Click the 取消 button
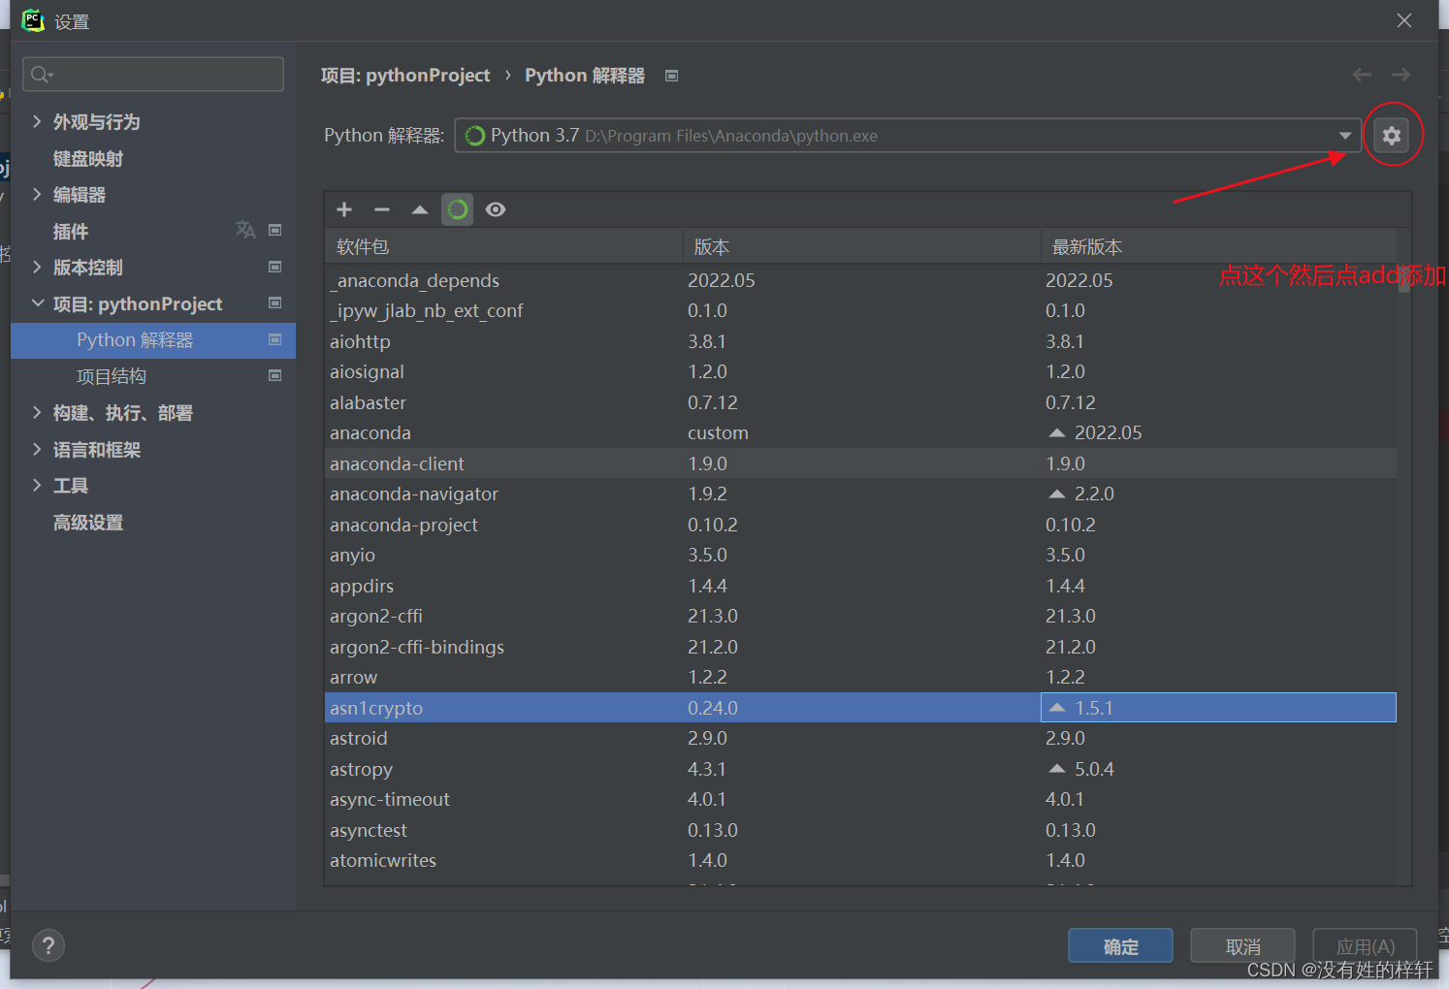Viewport: 1449px width, 989px height. click(1242, 946)
